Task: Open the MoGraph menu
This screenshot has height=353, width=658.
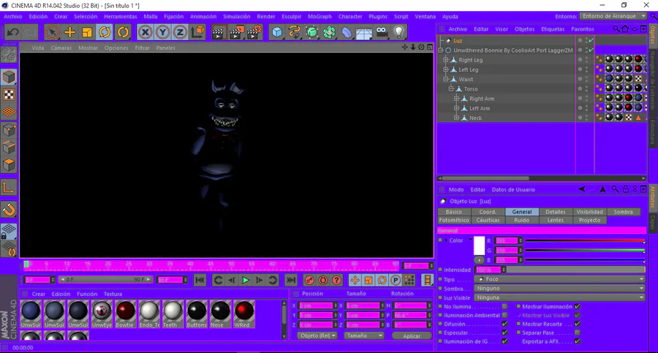Action: 319,16
